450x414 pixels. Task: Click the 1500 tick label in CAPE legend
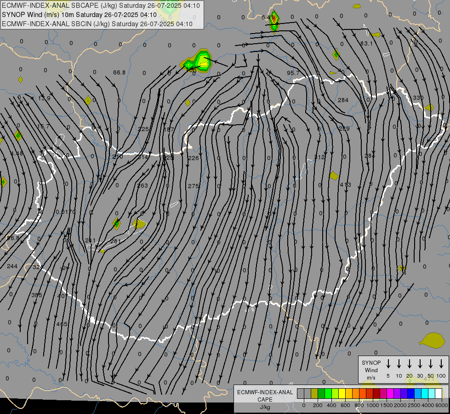(x=386, y=405)
